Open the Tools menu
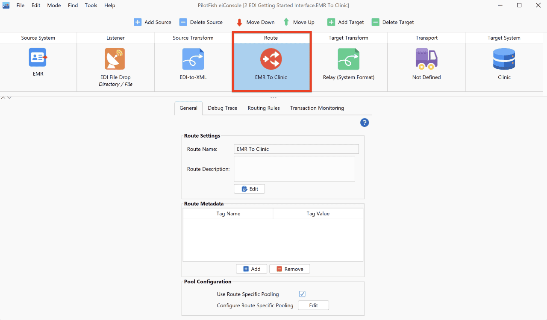Viewport: 547px width, 320px height. click(x=91, y=6)
